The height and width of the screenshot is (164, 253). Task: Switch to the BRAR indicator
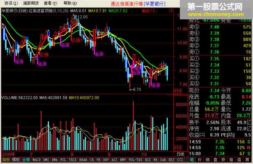coord(83,159)
